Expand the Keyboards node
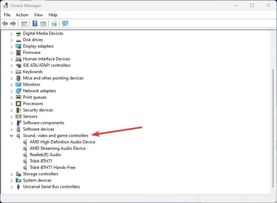This screenshot has width=277, height=203. (11, 72)
